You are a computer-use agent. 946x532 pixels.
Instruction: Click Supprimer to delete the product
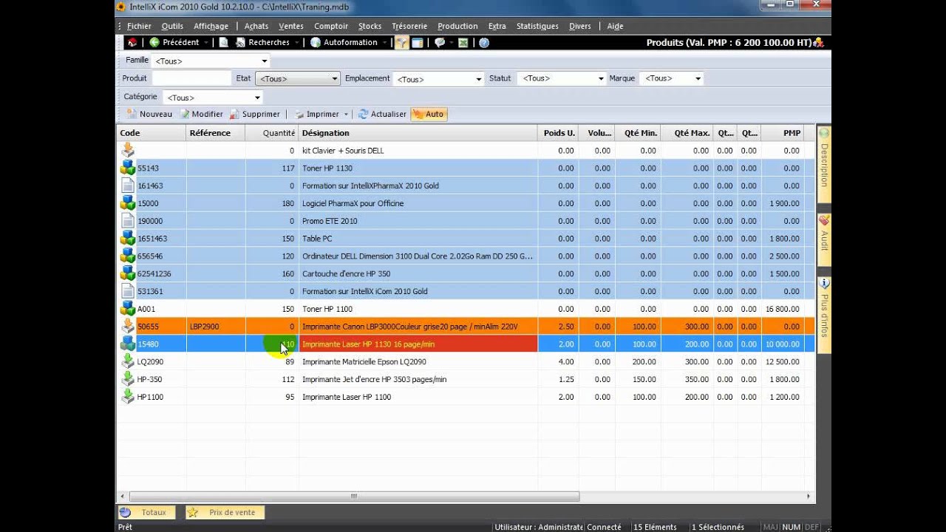[254, 114]
